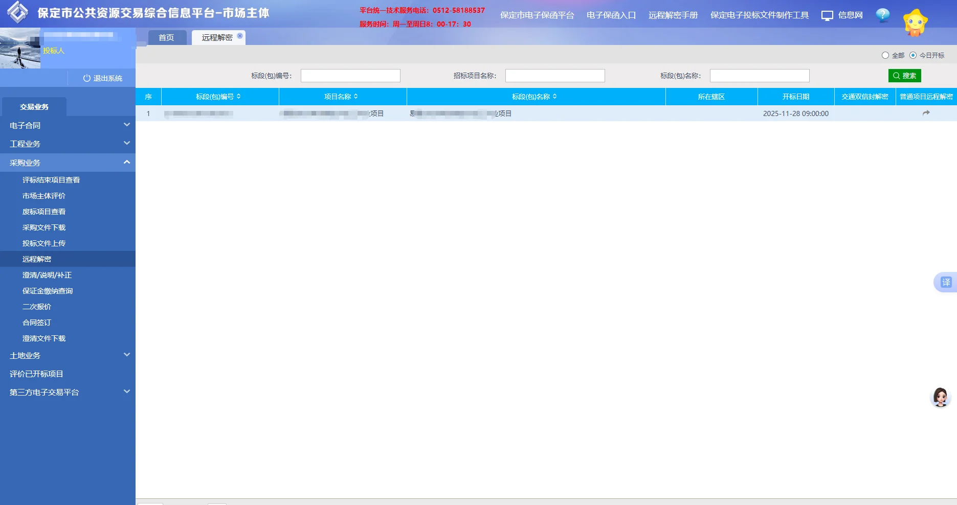Switch to the 首页 tab
The width and height of the screenshot is (957, 505).
point(167,37)
